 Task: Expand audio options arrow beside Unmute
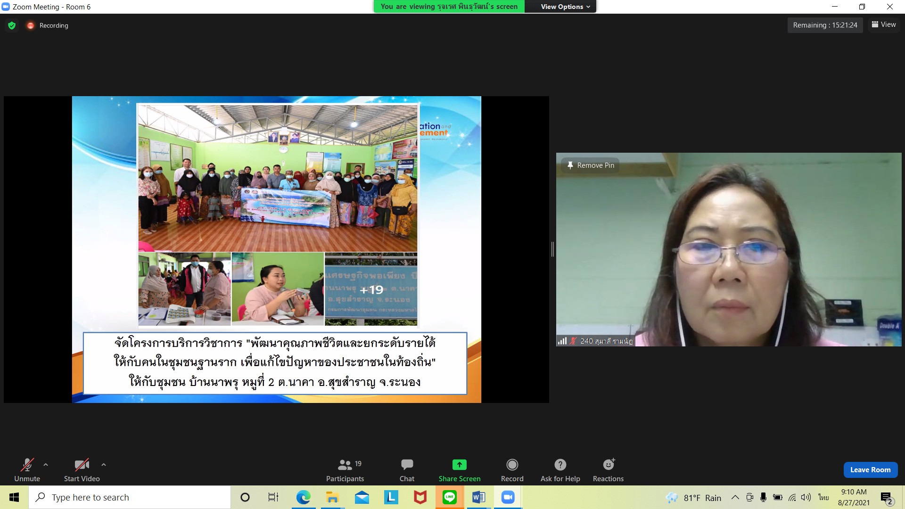coord(46,465)
